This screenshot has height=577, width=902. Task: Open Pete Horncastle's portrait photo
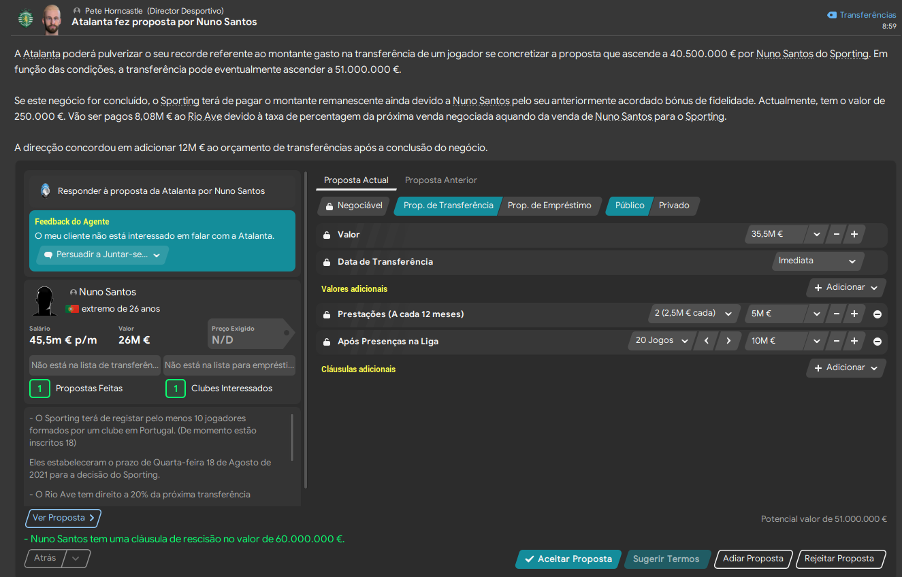50,19
